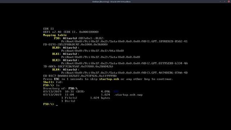231x130 pixels.
Task: Click the 'BLK0:' mapping label
Action: (x=57, y=48)
